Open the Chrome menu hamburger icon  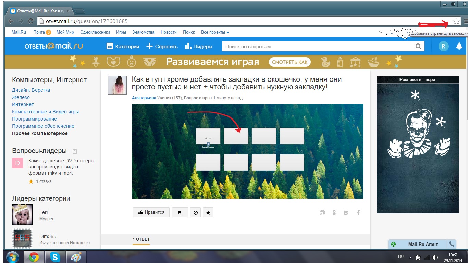tap(466, 21)
